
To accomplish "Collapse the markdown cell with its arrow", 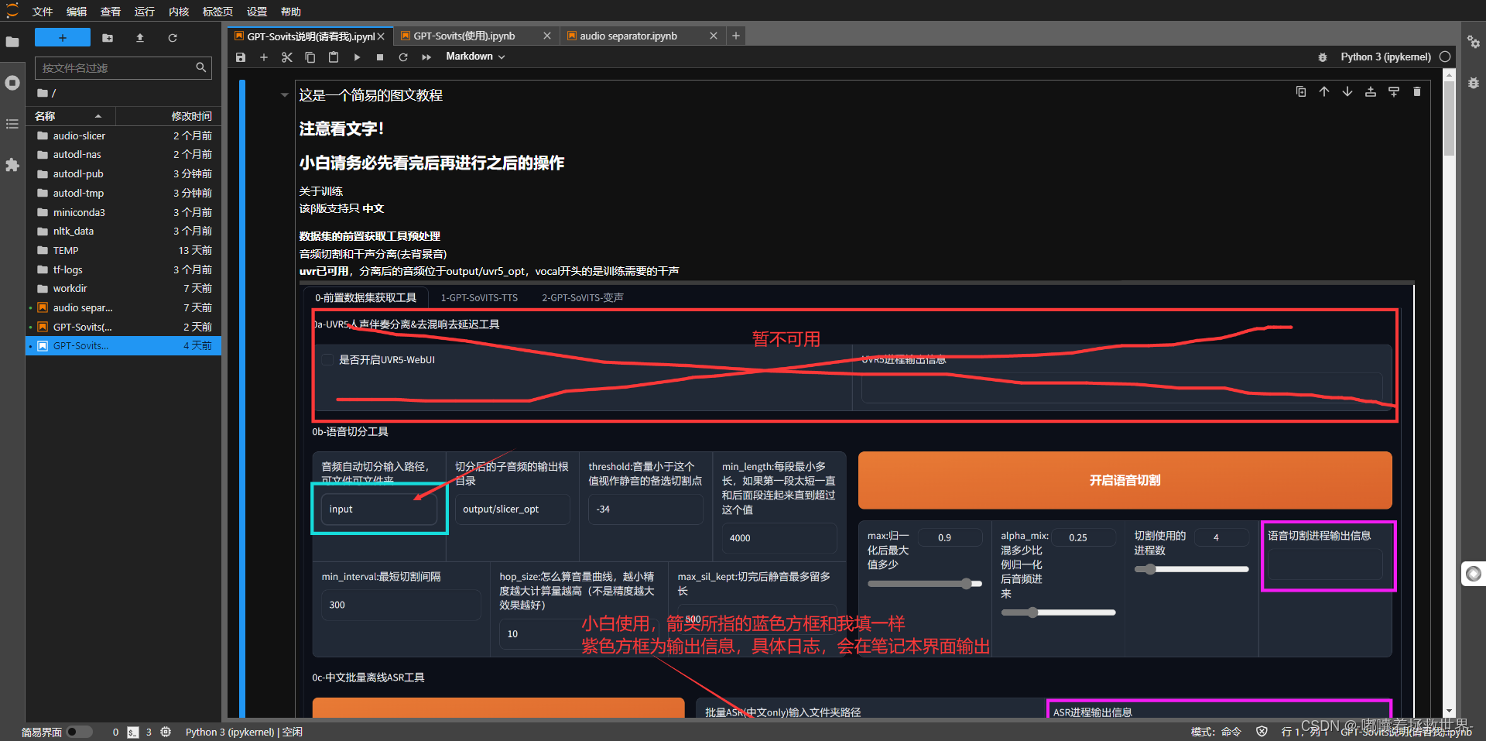I will (284, 95).
